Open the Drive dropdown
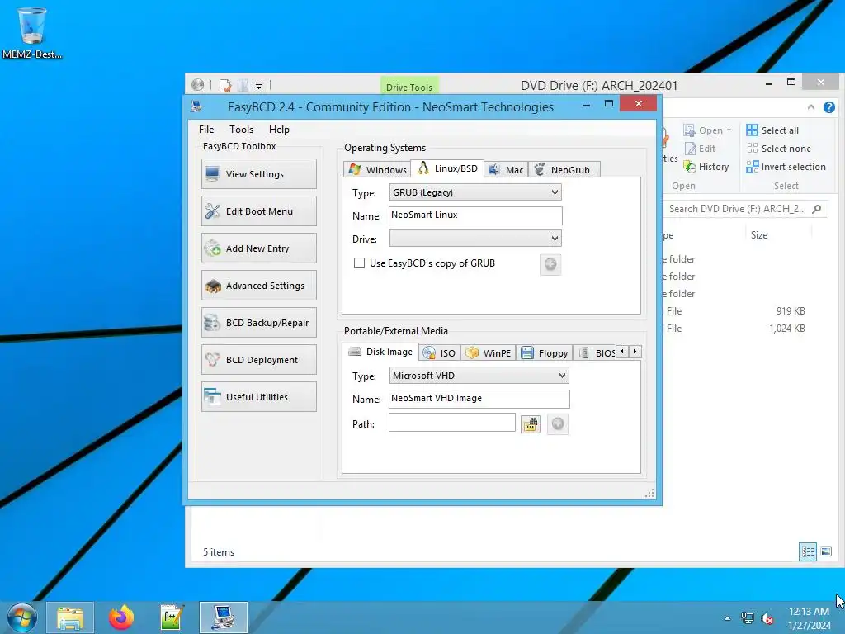 (x=475, y=239)
